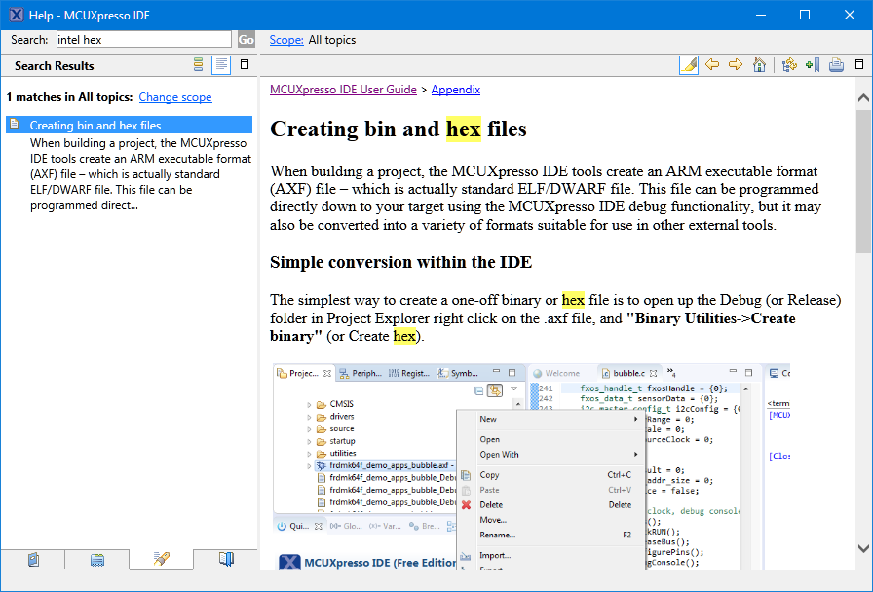Show topic in table of contents icon
This screenshot has height=592, width=873.
789,65
